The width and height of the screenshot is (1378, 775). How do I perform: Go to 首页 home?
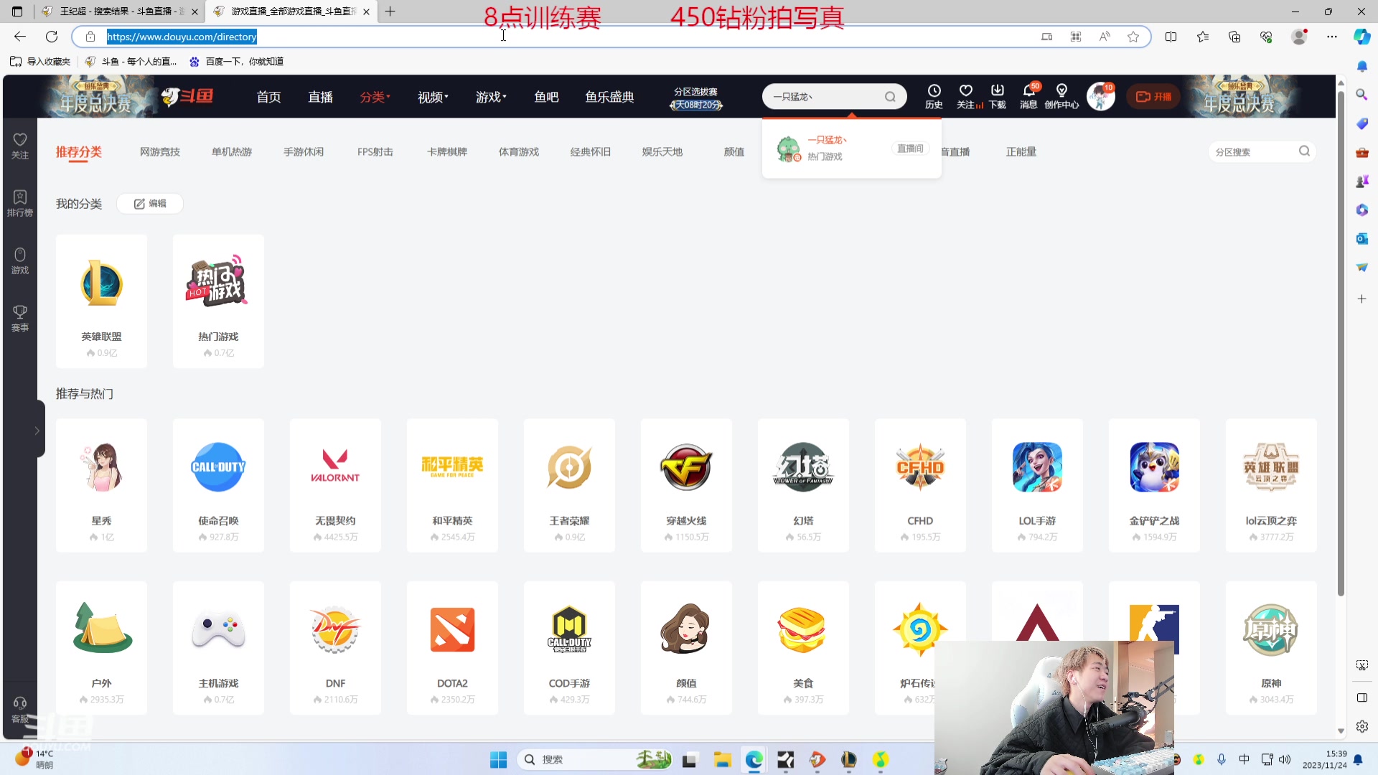point(269,97)
